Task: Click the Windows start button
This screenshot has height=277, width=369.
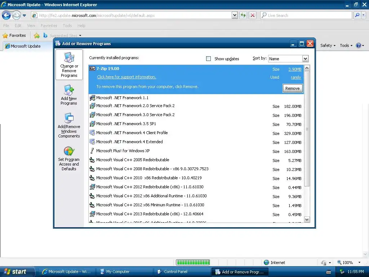Action: [x=17, y=272]
